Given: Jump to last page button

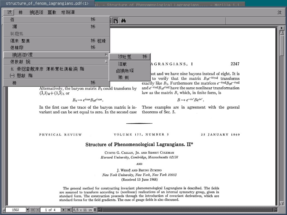Looking at the screenshot, I should click(x=69, y=210).
